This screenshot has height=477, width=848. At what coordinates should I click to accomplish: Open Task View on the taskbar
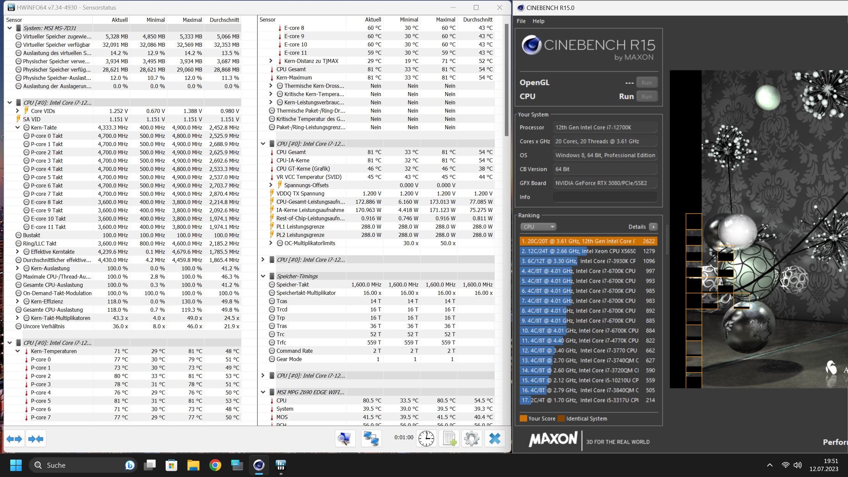150,465
